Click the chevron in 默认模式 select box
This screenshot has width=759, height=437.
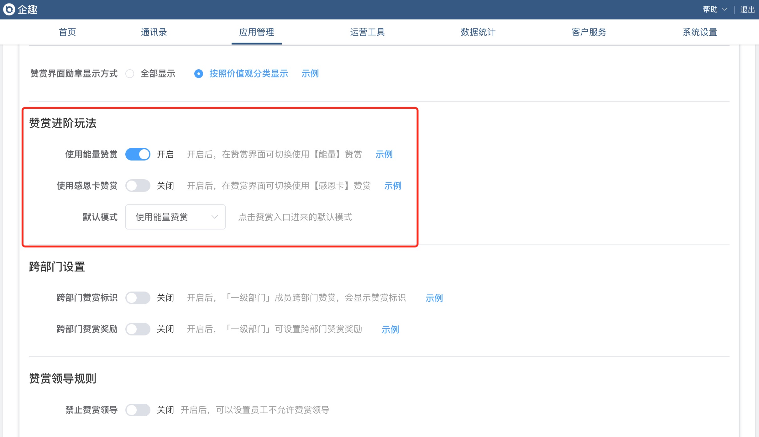(x=215, y=217)
